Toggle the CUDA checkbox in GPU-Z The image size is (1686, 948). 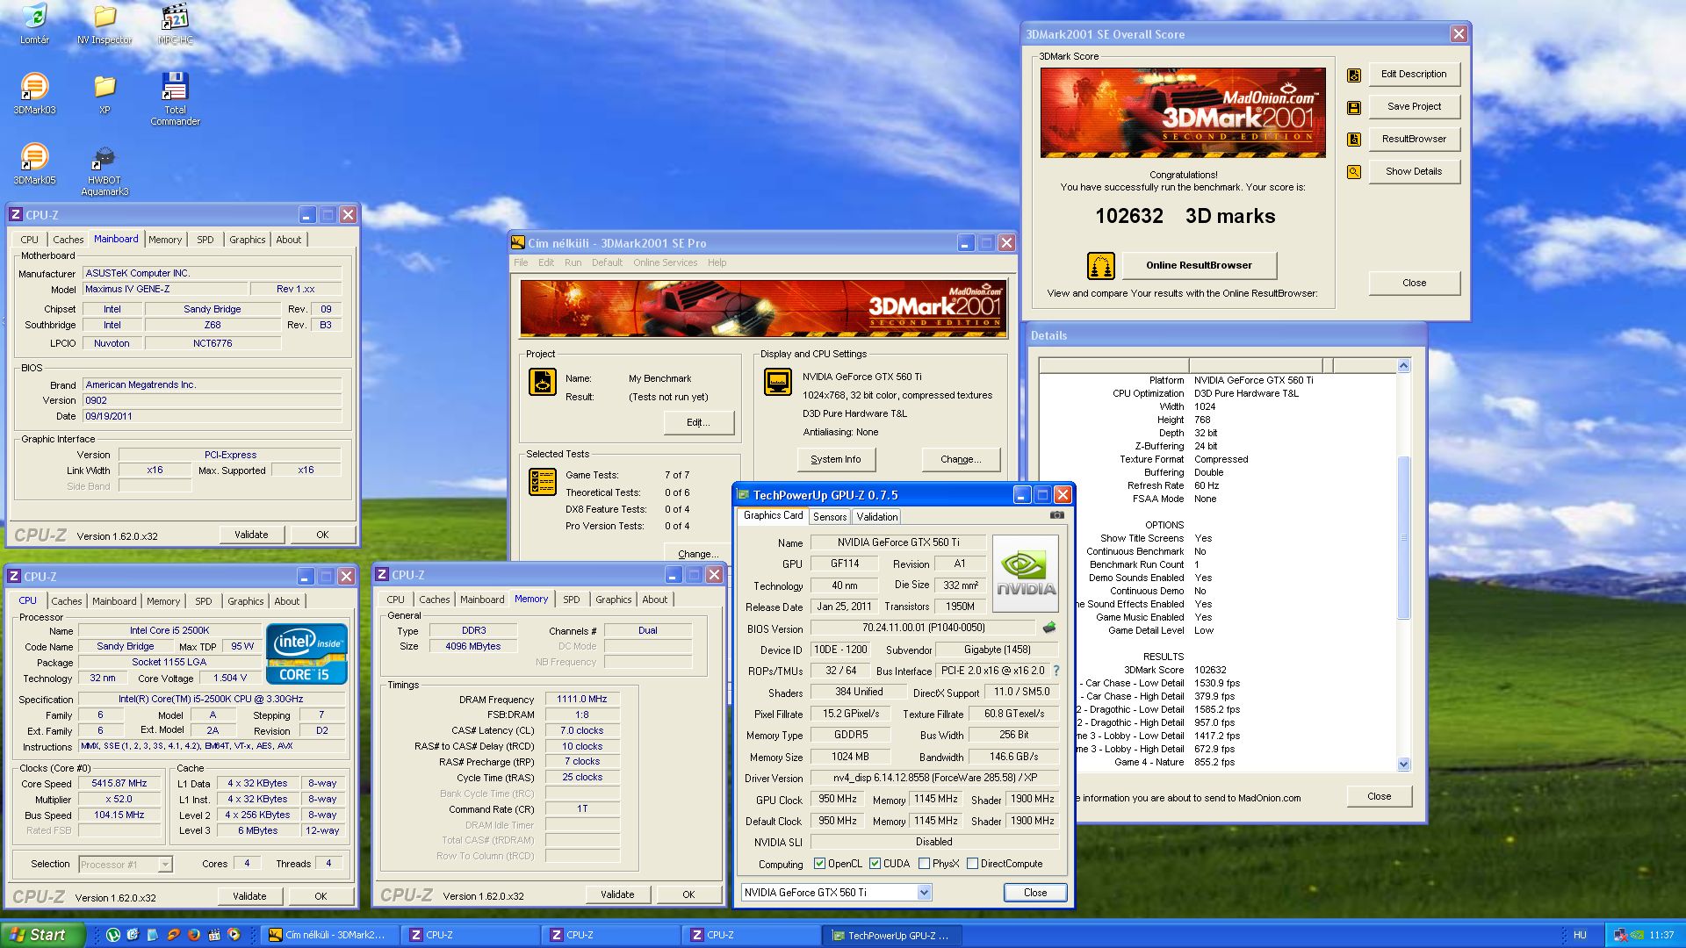click(875, 864)
